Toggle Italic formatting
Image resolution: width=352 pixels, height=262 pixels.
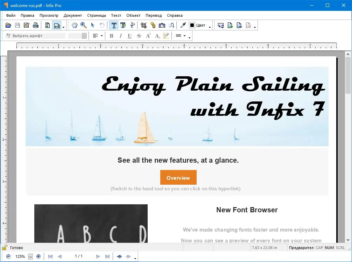[121, 36]
